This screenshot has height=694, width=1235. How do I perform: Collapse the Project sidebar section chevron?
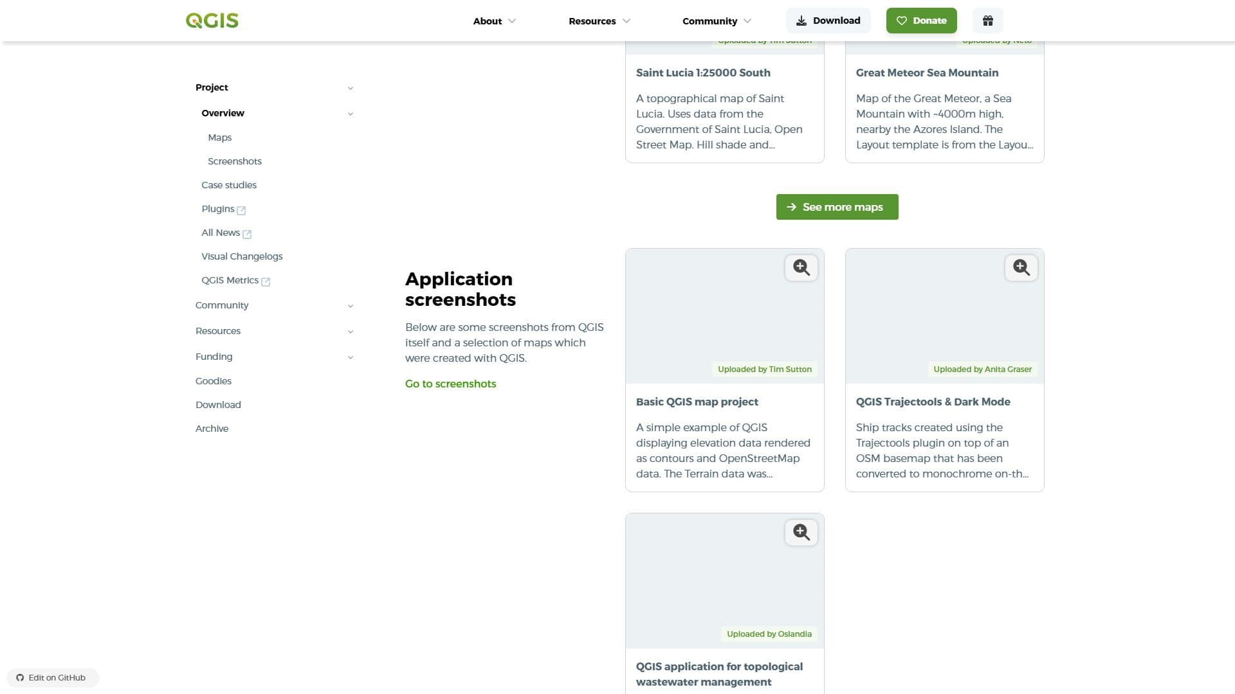click(x=351, y=88)
